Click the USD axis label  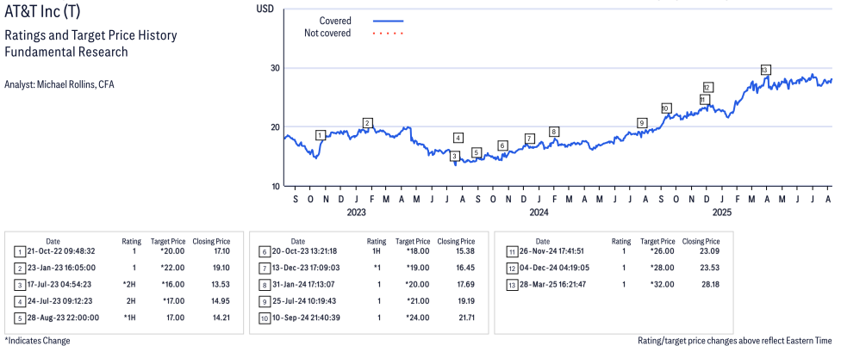265,9
